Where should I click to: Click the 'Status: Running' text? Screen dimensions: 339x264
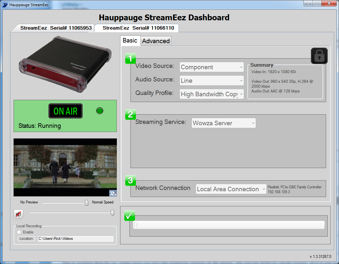pos(40,126)
